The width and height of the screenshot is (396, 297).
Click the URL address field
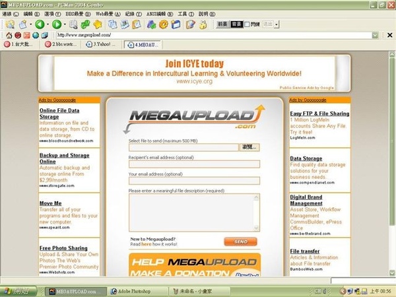(x=214, y=35)
